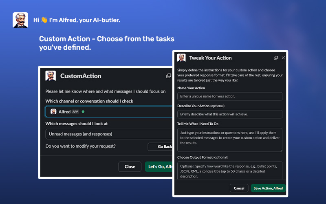Click the CustomAction dialog title text

click(x=81, y=76)
